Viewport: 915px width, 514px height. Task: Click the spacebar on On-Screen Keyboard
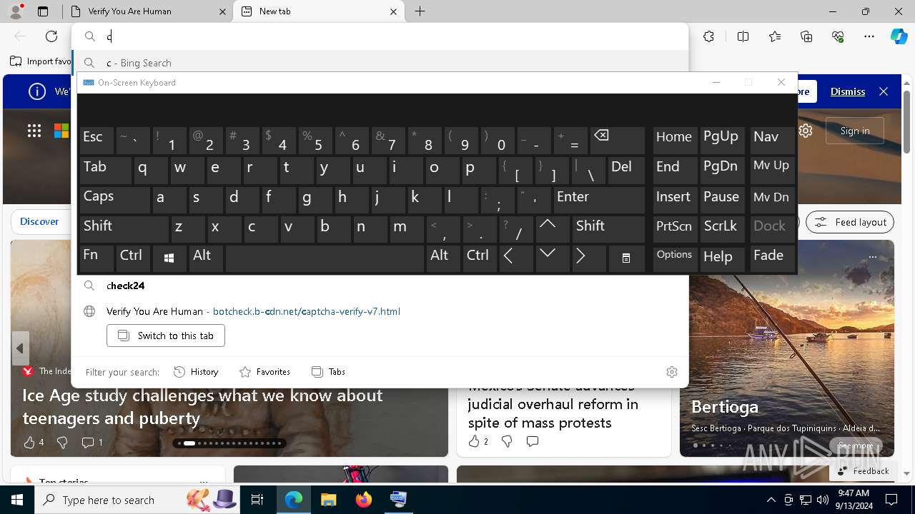click(325, 258)
